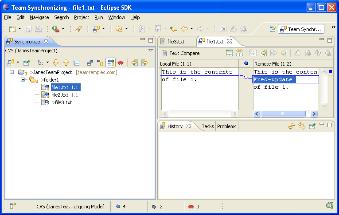The image size is (339, 215).
Task: Click the main toolbar Synchronize icon
Action: click(x=96, y=29)
